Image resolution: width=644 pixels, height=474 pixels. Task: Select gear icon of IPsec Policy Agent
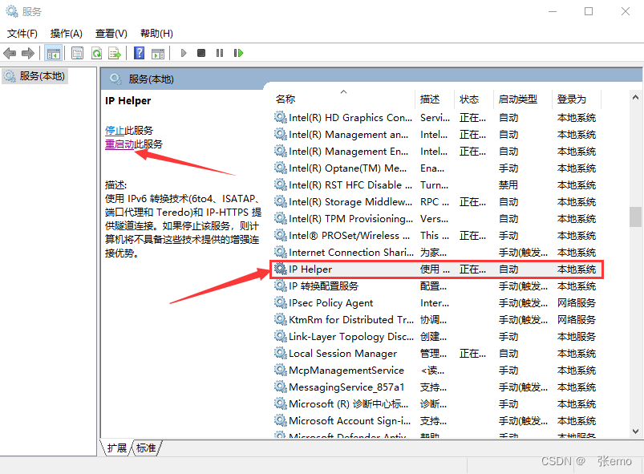281,302
